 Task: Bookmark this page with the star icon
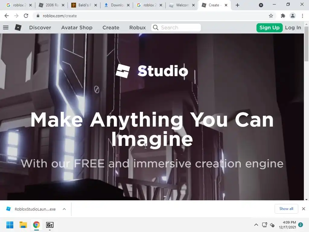click(271, 16)
